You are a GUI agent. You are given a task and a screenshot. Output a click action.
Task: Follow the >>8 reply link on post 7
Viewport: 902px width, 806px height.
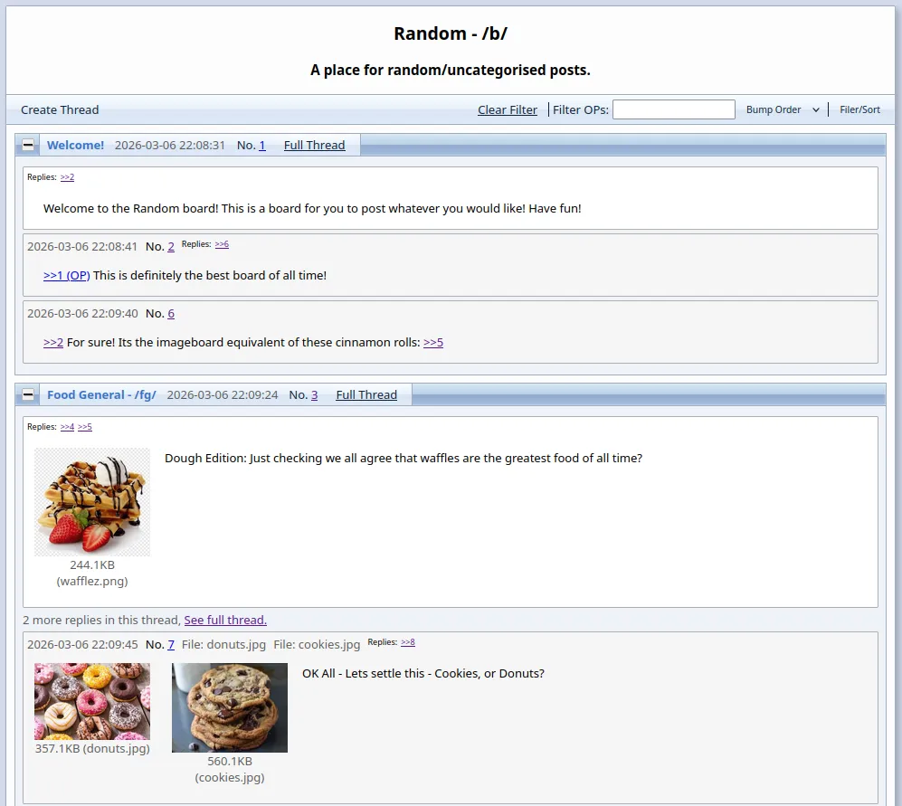pos(408,642)
